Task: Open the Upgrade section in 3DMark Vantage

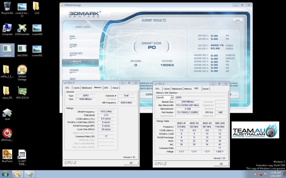Action: click(74, 70)
